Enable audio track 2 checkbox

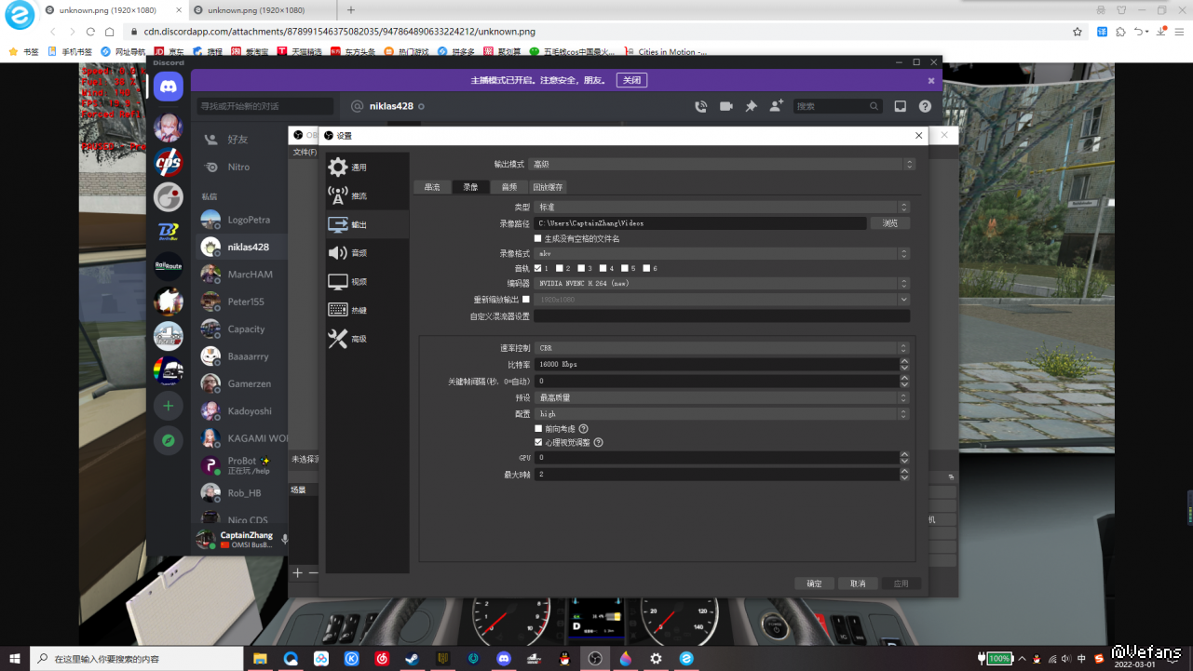coord(561,268)
